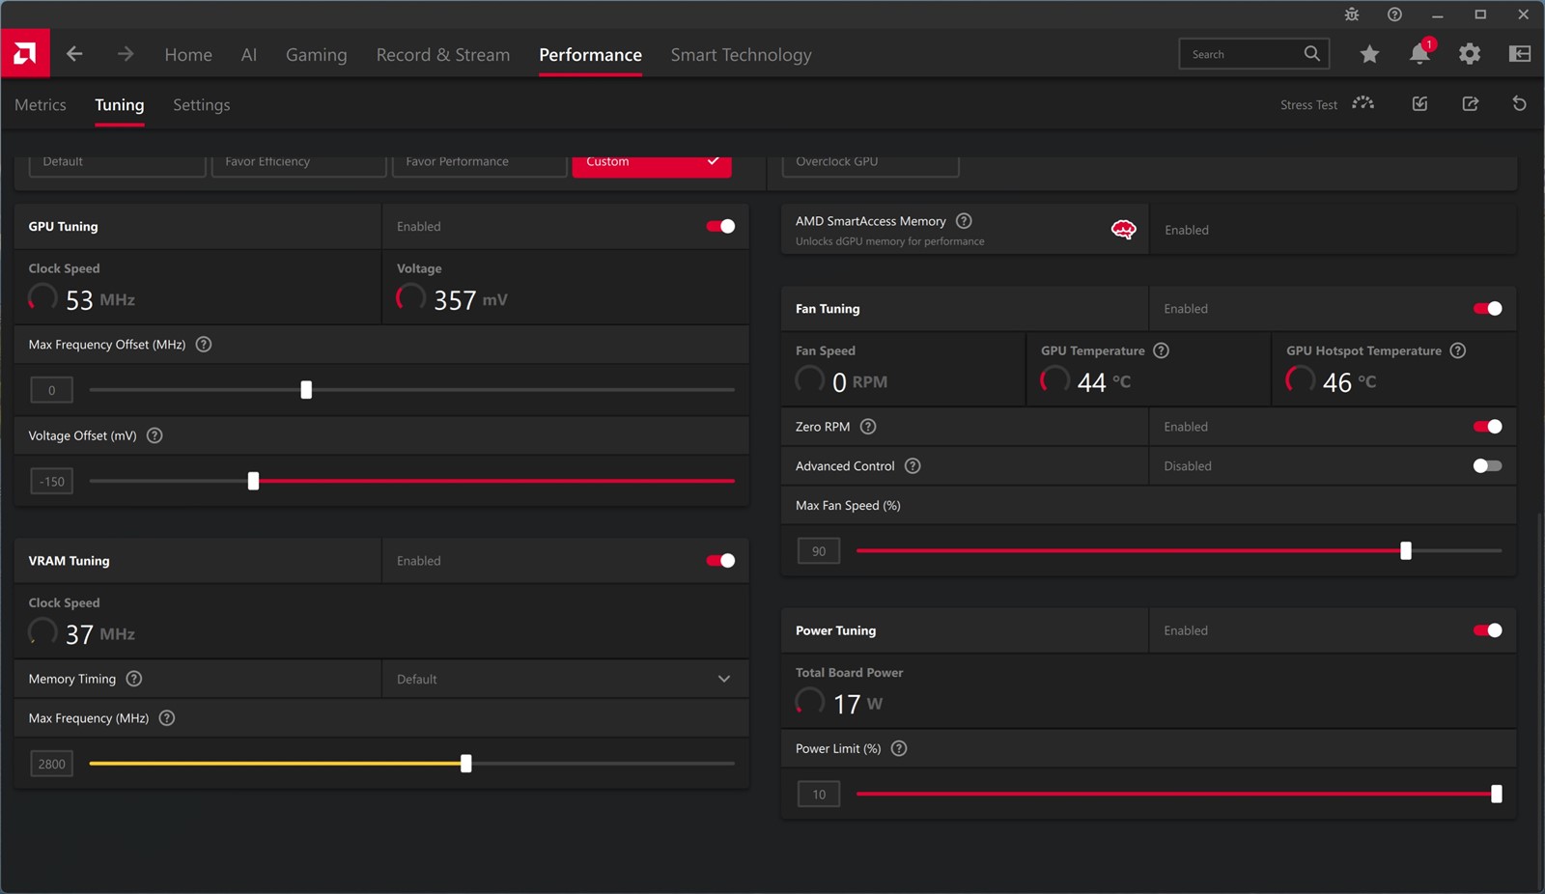Switch to the Metrics subtab
Image resolution: width=1545 pixels, height=894 pixels.
[x=41, y=104]
